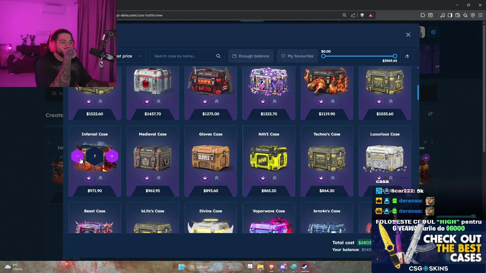Select the white Luxurious Case image
This screenshot has width=486, height=273.
(x=385, y=158)
